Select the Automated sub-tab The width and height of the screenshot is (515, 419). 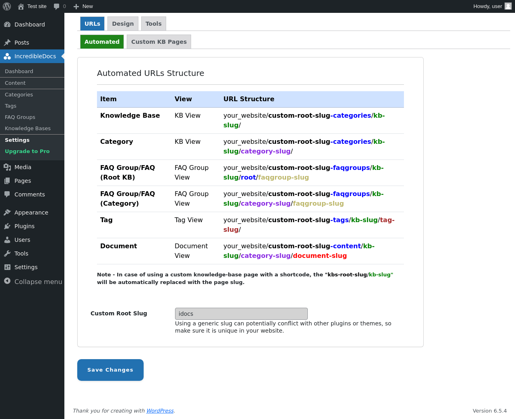pyautogui.click(x=102, y=42)
